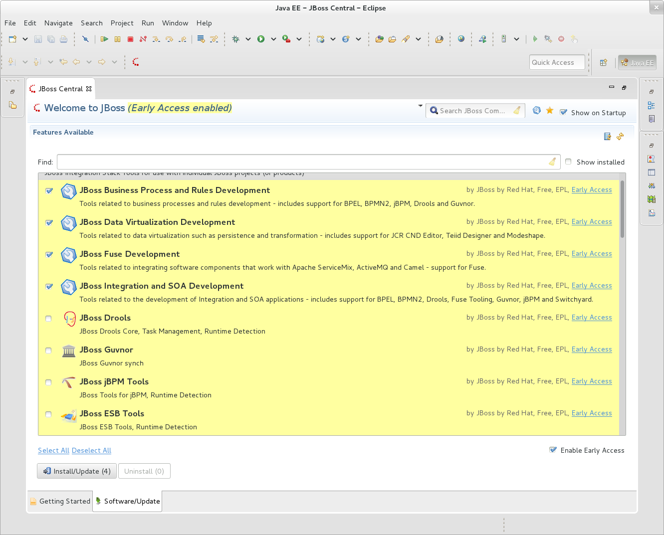The image size is (664, 535).
Task: Click the Step Into icon
Action: pos(156,39)
